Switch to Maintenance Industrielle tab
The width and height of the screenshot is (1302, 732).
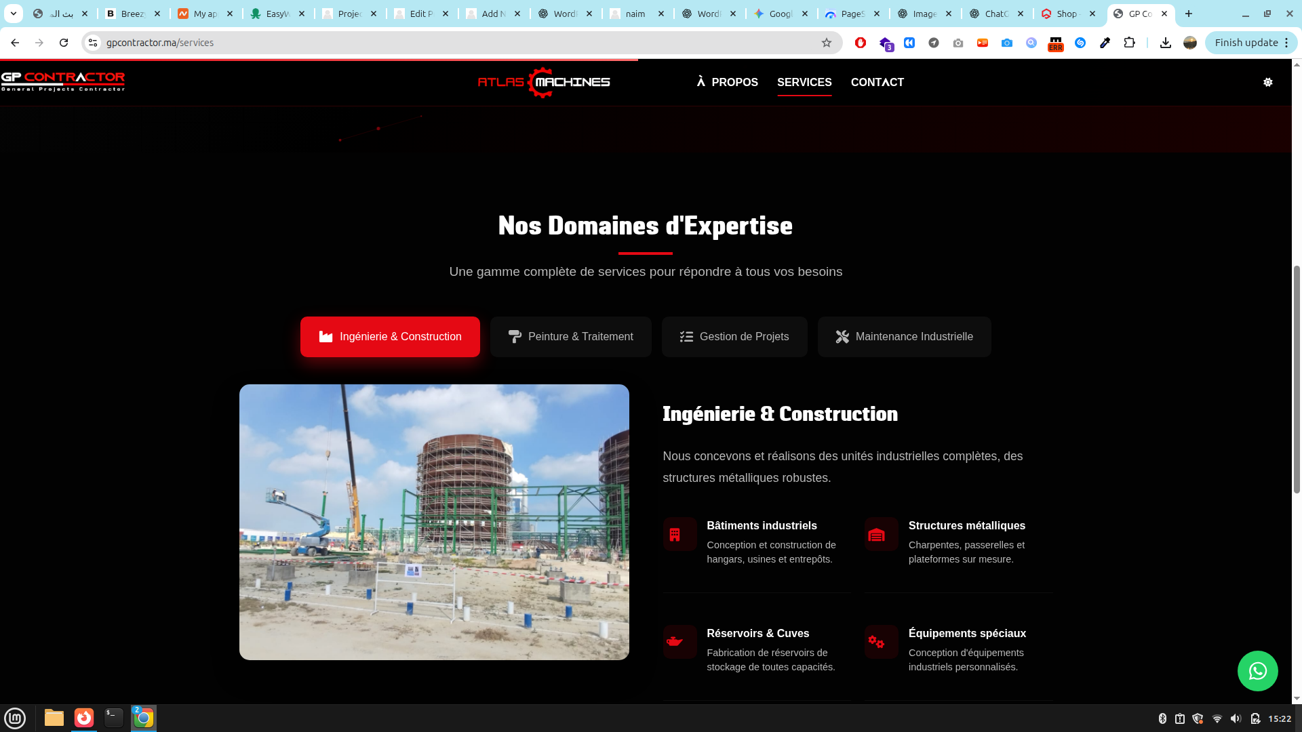point(903,337)
